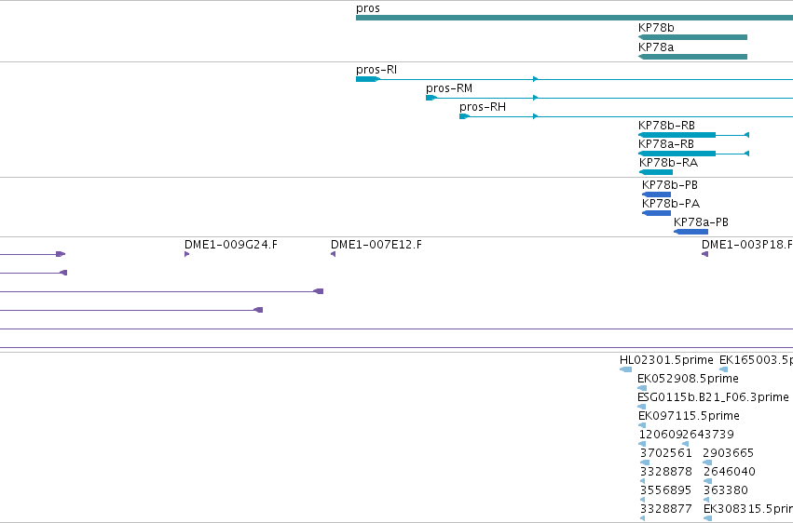Click the 363380 feature label
This screenshot has height=523, width=793.
(x=726, y=490)
